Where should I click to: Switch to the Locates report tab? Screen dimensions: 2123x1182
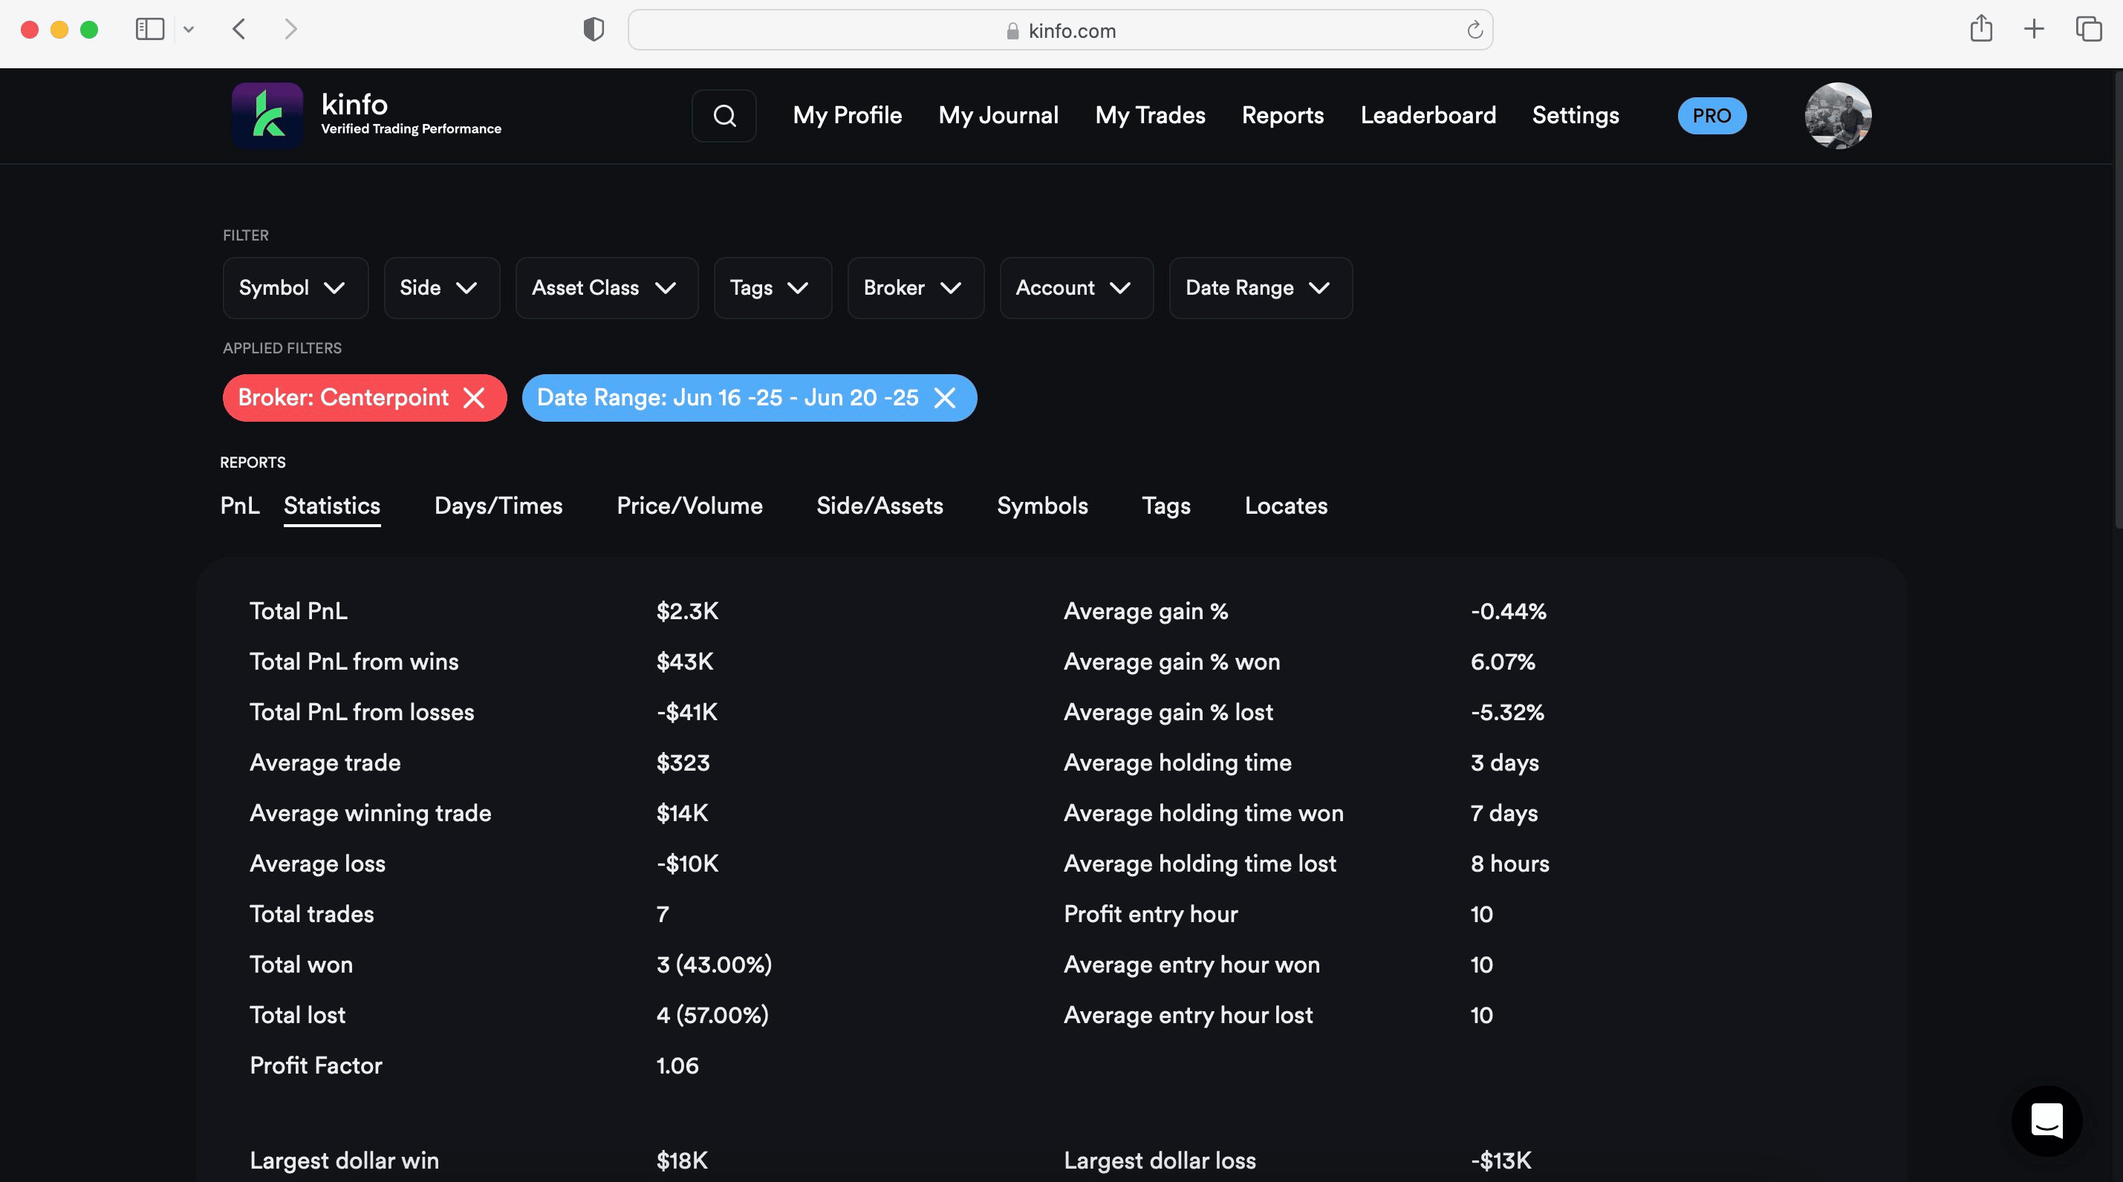(1286, 506)
